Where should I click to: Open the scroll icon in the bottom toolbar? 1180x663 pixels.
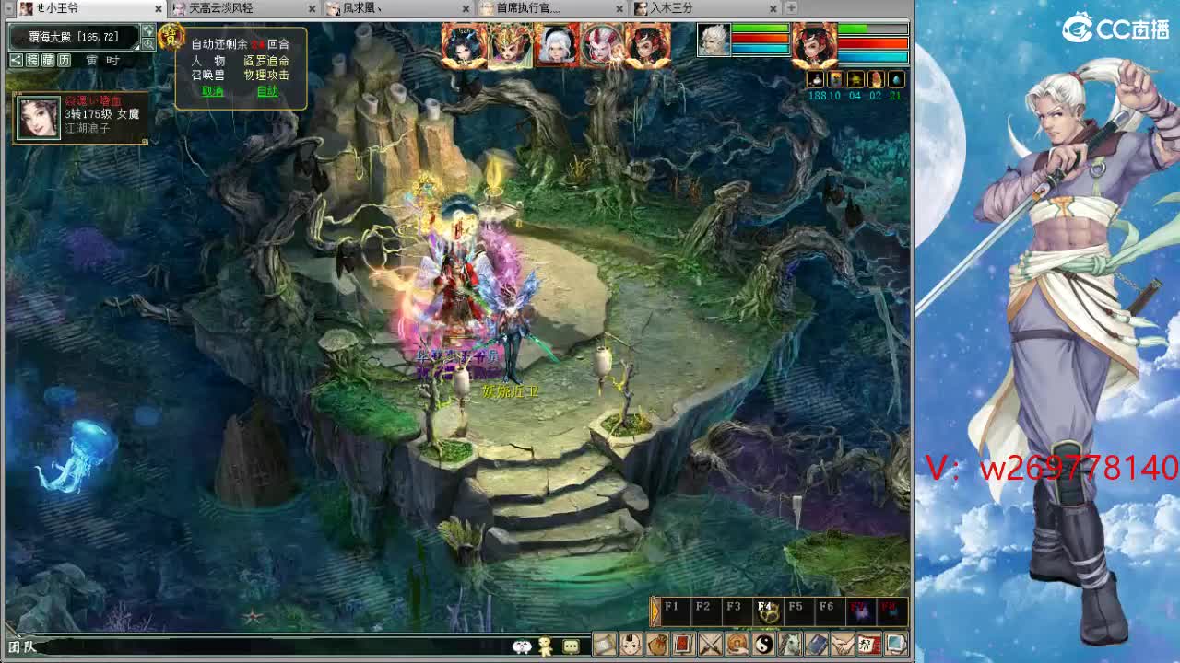(x=604, y=644)
